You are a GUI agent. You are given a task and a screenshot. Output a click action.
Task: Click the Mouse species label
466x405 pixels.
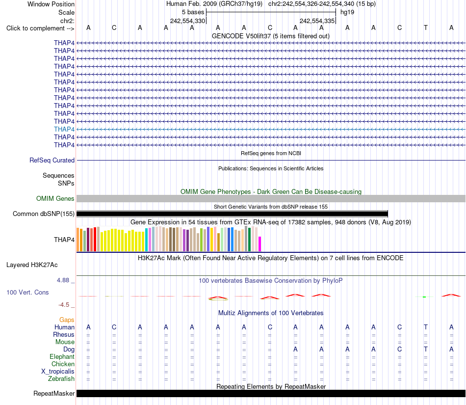point(65,342)
